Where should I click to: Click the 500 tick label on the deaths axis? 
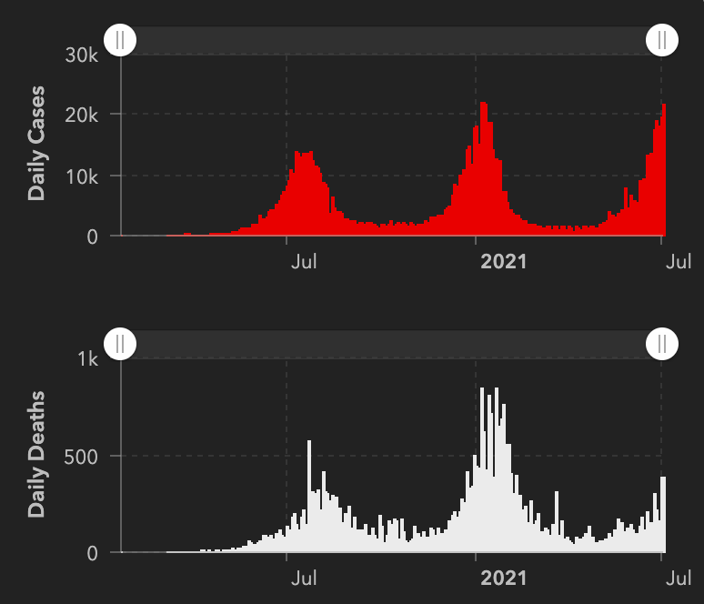pyautogui.click(x=79, y=456)
